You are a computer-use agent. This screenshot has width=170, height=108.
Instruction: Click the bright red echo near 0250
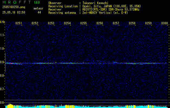(x=10, y=63)
